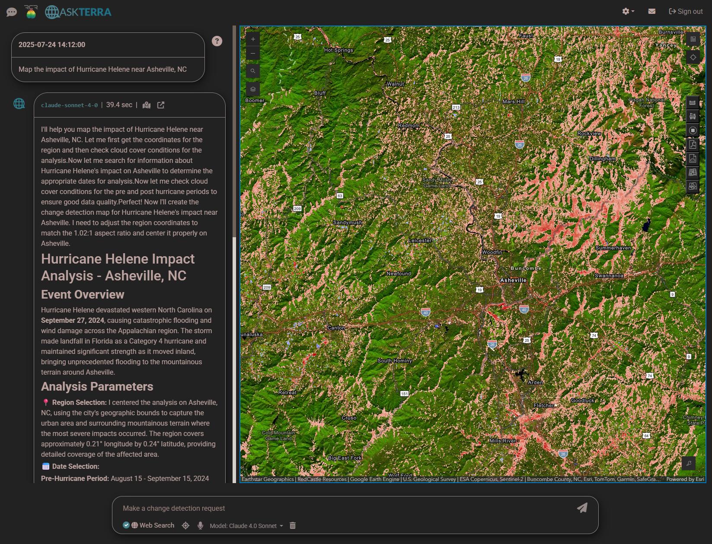Screen dimensions: 712x544
Task: Open the Model: Claude 4.0 Sonnet dropdown
Action: [x=245, y=526]
